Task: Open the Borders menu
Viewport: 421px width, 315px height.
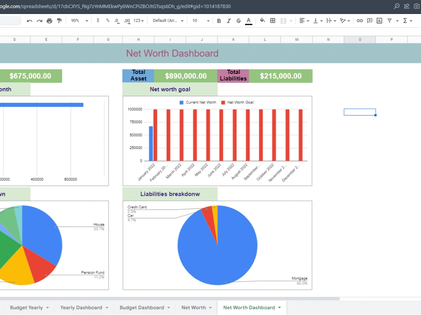Action: 272,20
